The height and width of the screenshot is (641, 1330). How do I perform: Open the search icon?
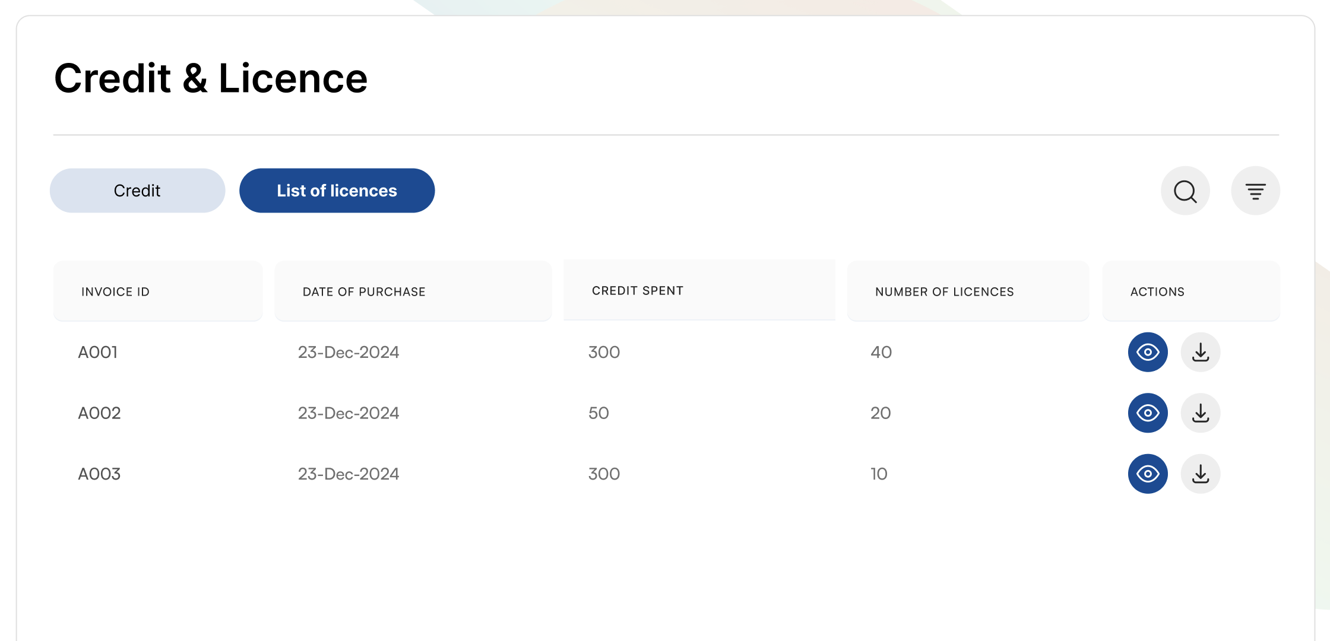point(1183,191)
